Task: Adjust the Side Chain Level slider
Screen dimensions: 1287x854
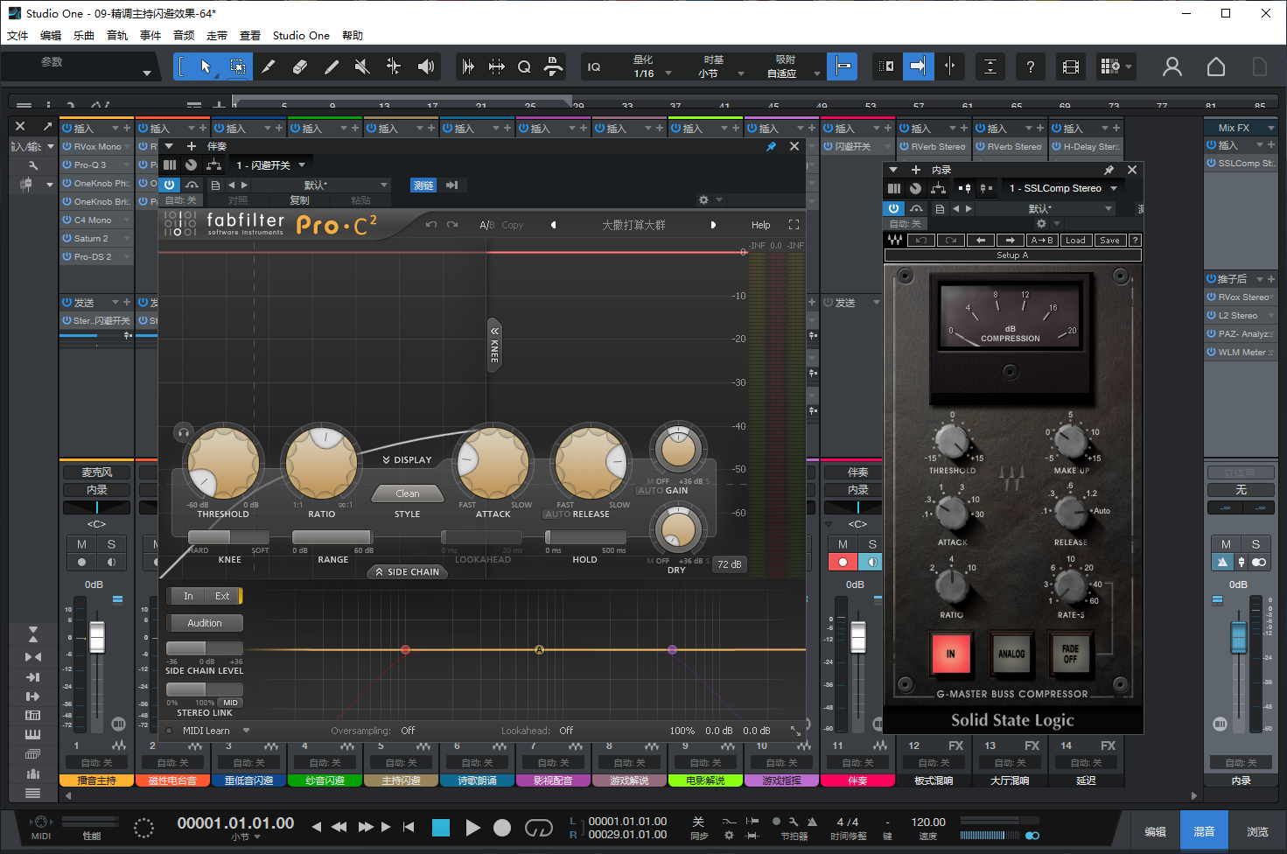Action: [204, 648]
